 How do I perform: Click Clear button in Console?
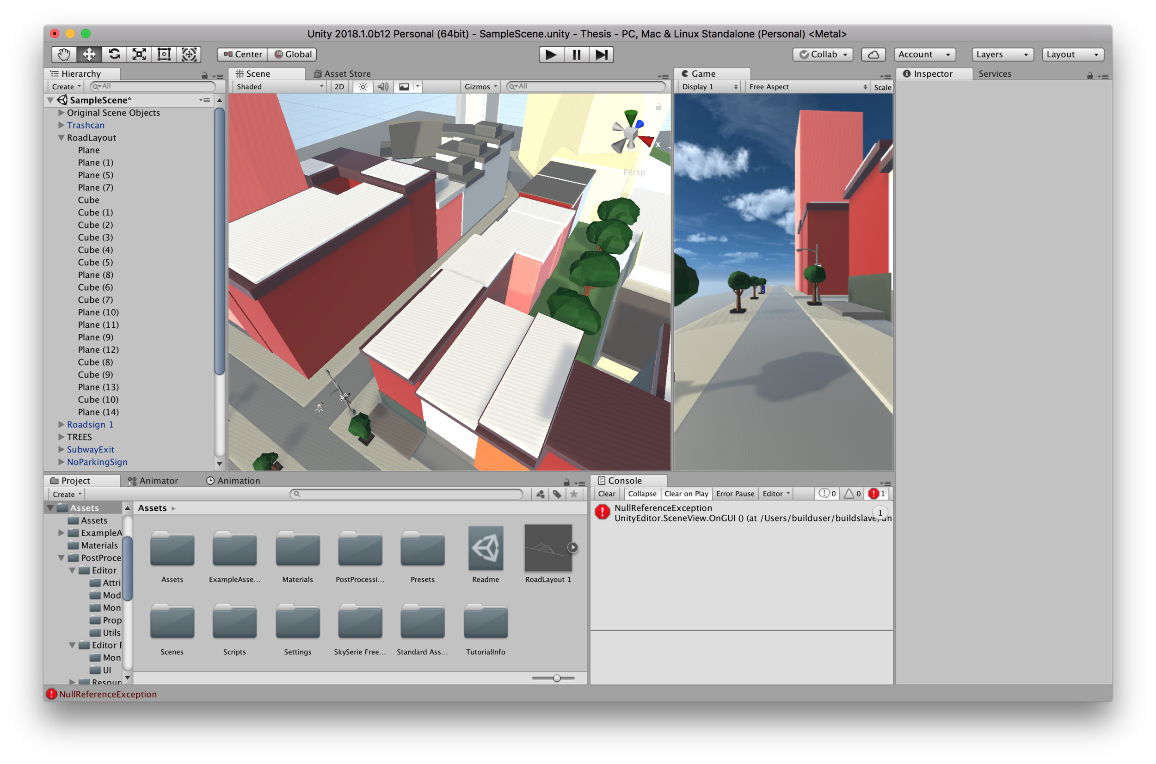click(607, 494)
